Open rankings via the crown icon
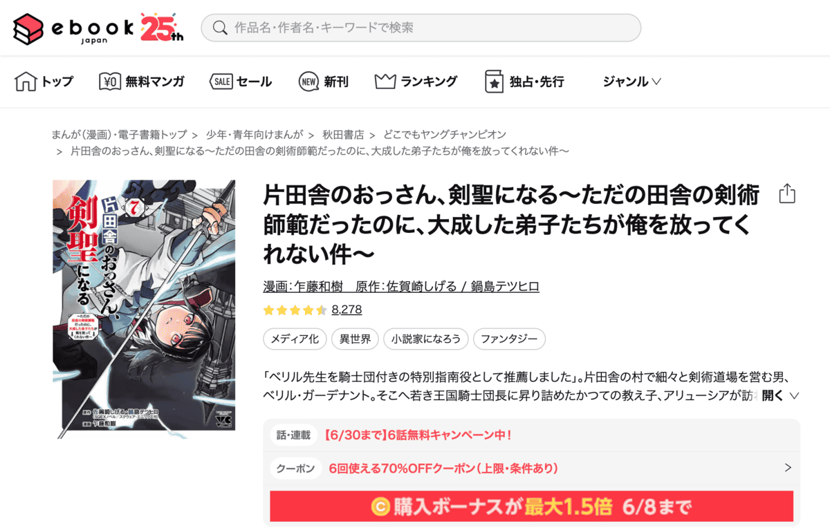Screen dimensions: 830x530 (x=385, y=82)
